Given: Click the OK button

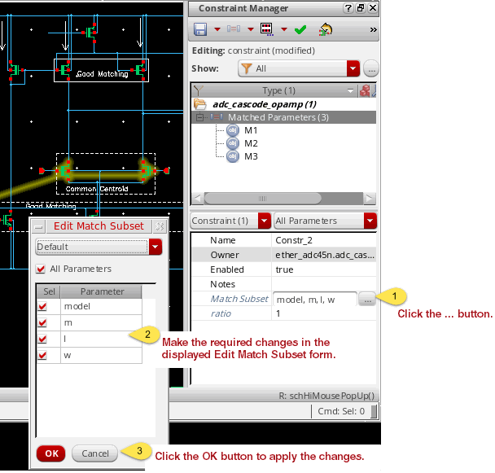Looking at the screenshot, I should point(51,453).
